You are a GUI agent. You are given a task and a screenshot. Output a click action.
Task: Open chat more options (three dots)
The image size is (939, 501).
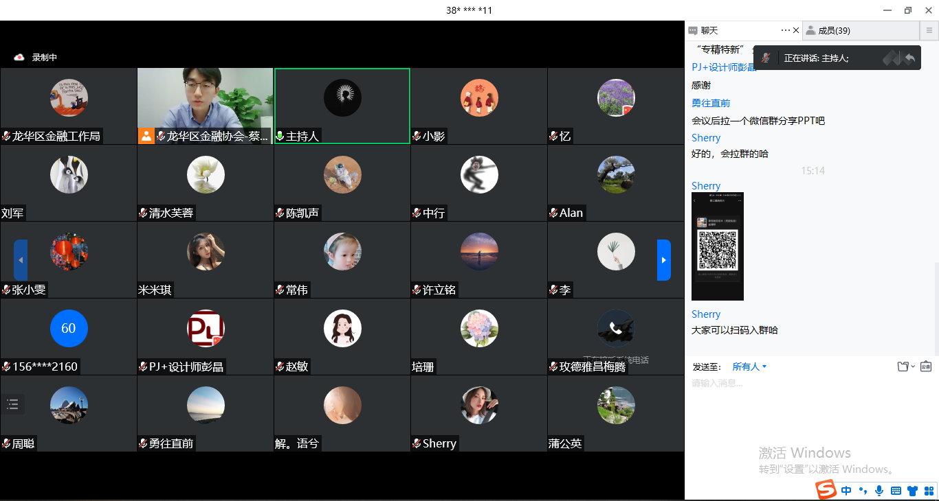(786, 30)
